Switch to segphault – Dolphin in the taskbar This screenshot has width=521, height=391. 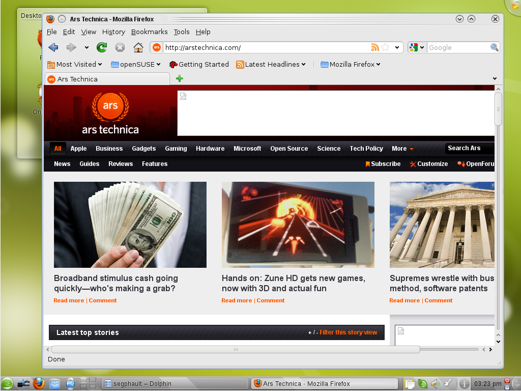tap(175, 384)
